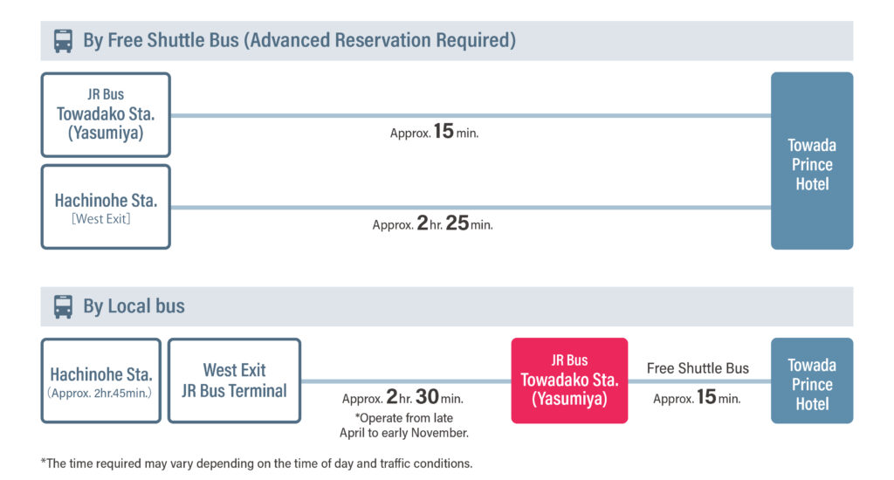This screenshot has height=480, width=894.
Task: Click the Hachinohe Sta. West Exit box
Action: (x=106, y=207)
